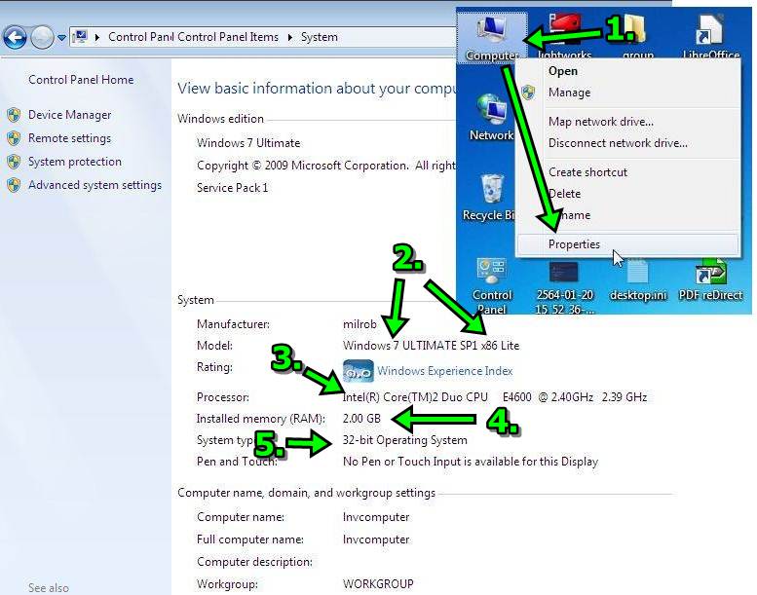
Task: Choose Map network drive in context menu
Action: pyautogui.click(x=628, y=122)
